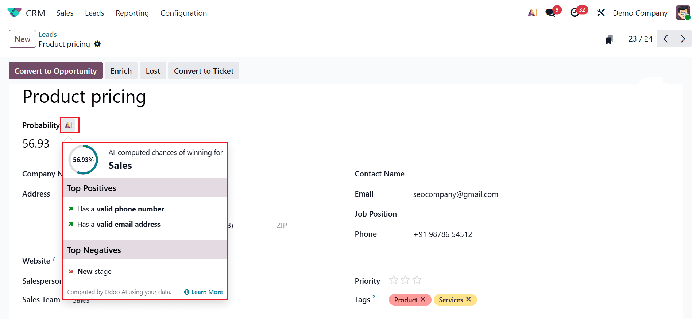The width and height of the screenshot is (692, 319).
Task: Open the Sales menu
Action: click(x=65, y=13)
